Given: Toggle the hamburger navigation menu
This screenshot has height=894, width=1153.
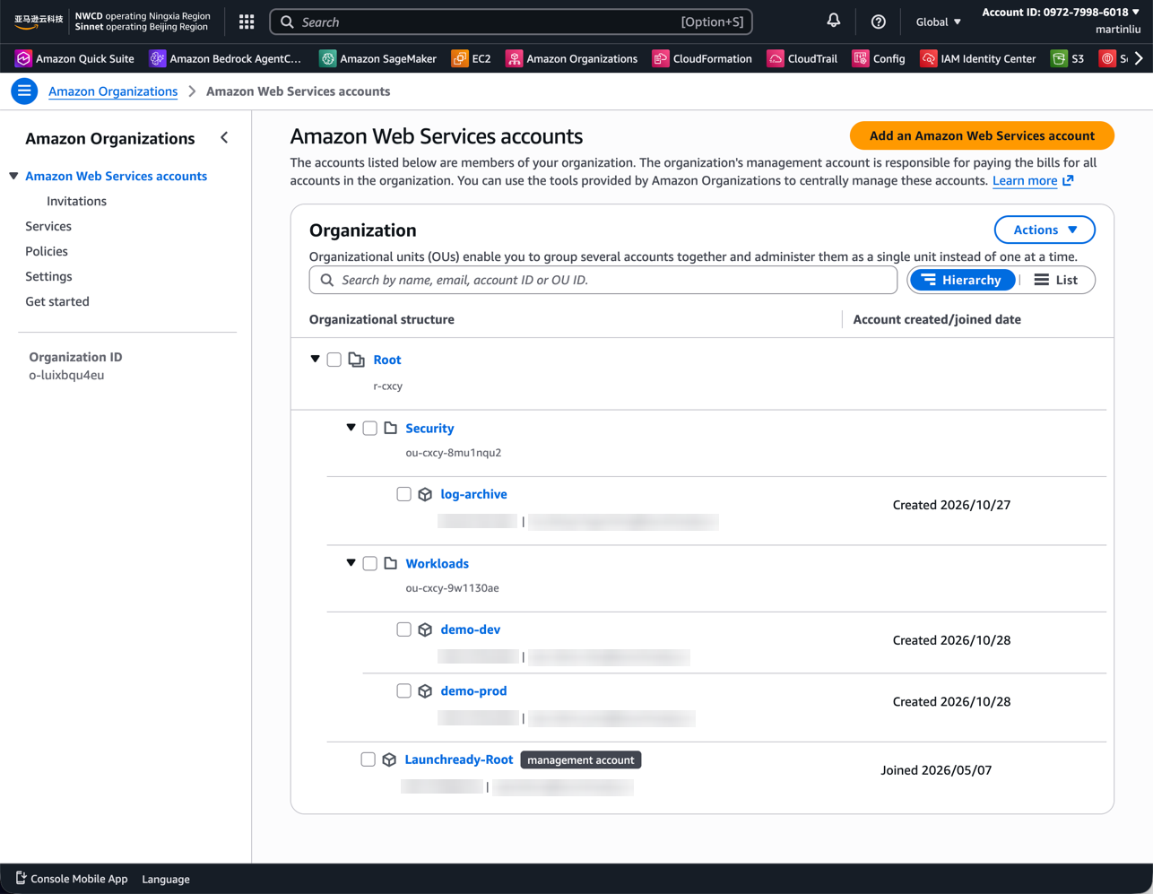Looking at the screenshot, I should pyautogui.click(x=24, y=91).
